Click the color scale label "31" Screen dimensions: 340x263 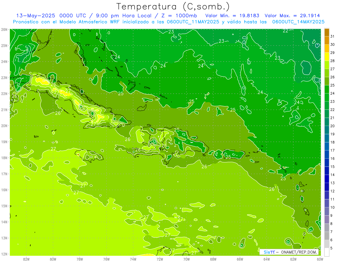[x=332, y=36]
